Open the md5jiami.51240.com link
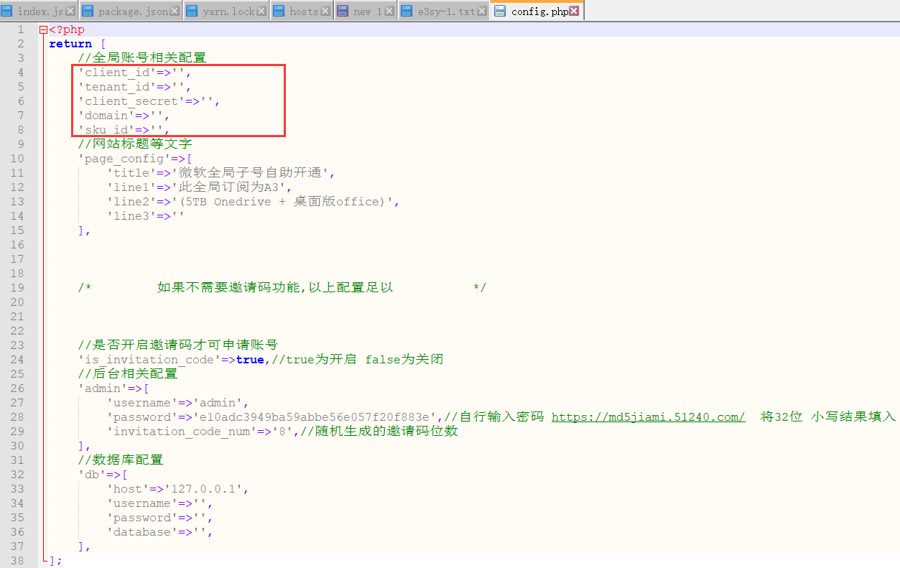 click(648, 416)
